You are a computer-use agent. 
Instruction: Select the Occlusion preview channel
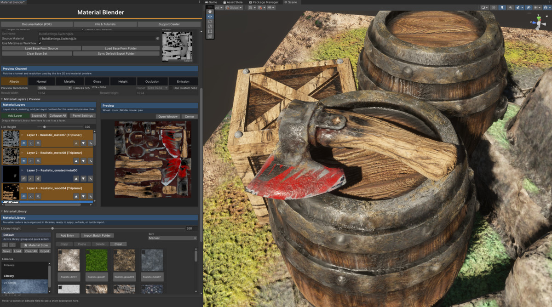click(152, 81)
